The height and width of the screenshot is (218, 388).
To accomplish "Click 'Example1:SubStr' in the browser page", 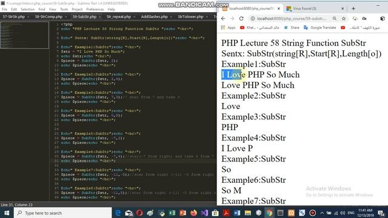I will pyautogui.click(x=253, y=64).
